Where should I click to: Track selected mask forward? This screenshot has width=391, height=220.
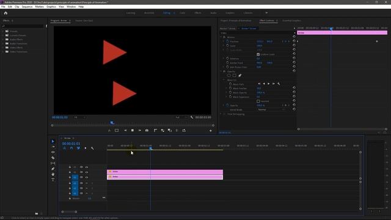click(269, 84)
